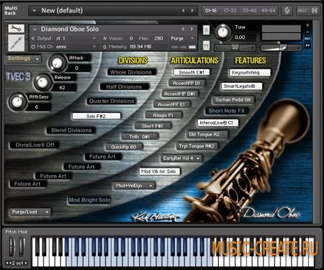Click the save disk icon in the top right
Image resolution: width=324 pixels, height=270 pixels.
click(x=315, y=11)
